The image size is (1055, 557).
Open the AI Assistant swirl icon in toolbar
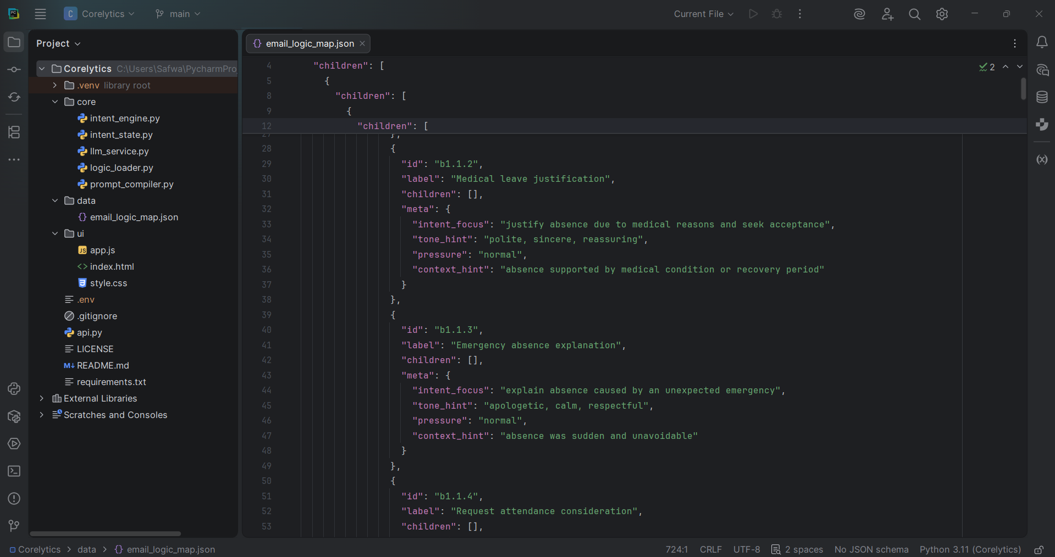coord(859,14)
